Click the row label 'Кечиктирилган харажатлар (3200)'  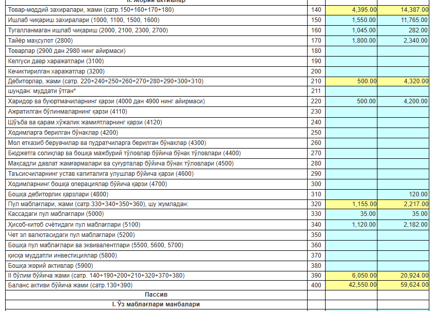click(x=56, y=71)
